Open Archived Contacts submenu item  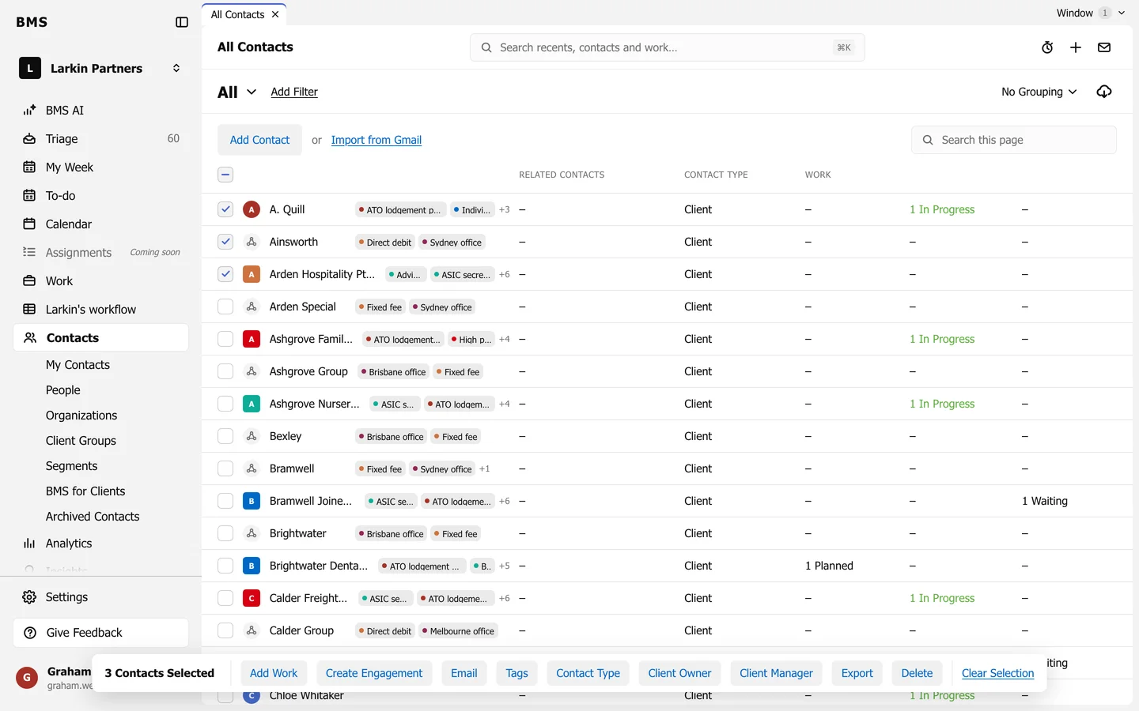pos(93,517)
